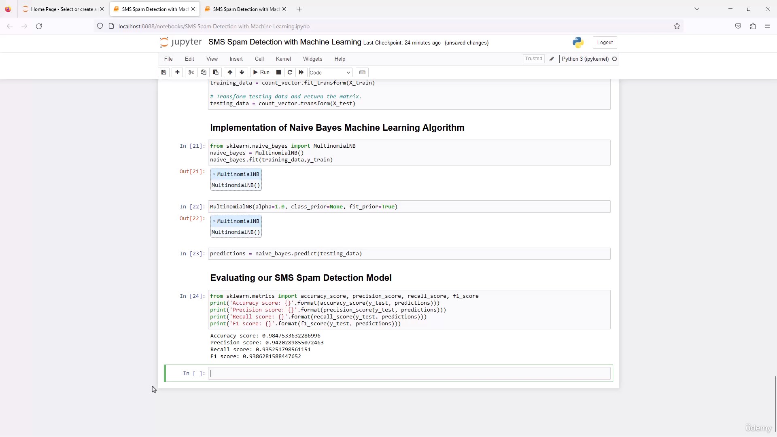Copy selected cells from the toolbar
The height and width of the screenshot is (437, 777).
204,72
